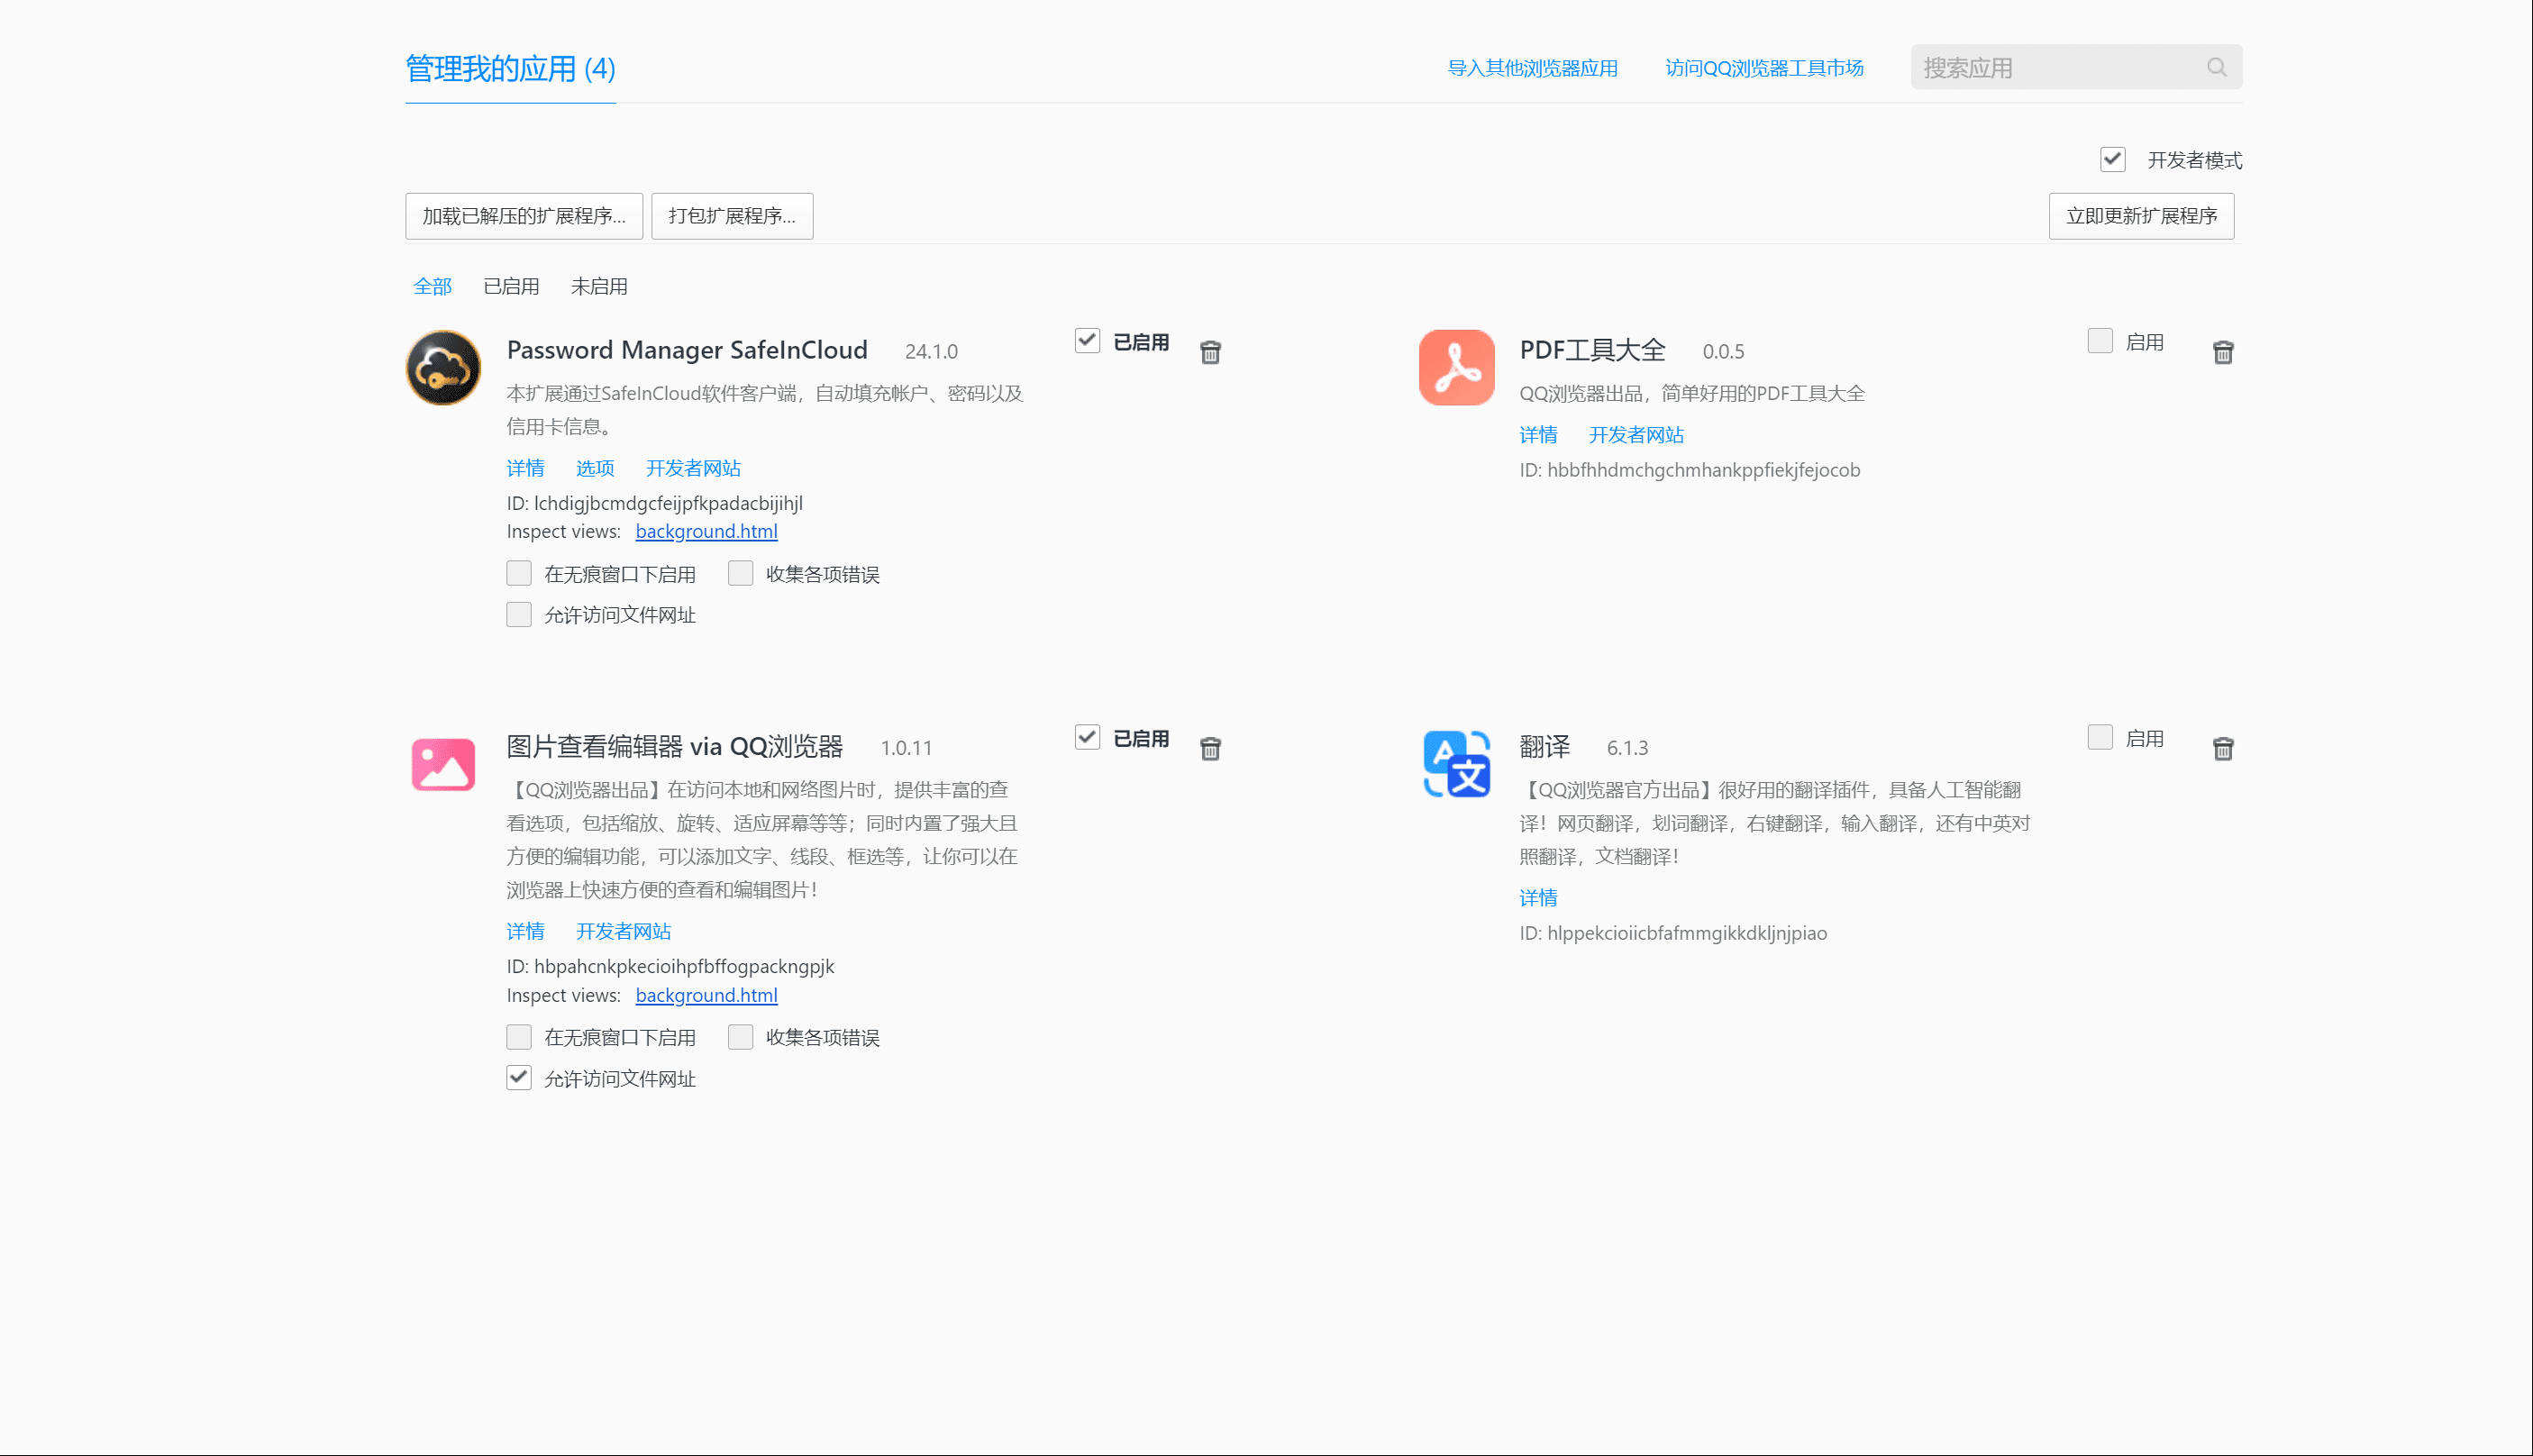2533x1456 pixels.
Task: Uncheck 允许访问文件网址 for 图片查看编辑器
Action: coord(519,1078)
